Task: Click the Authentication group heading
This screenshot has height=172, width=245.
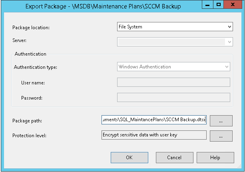Action: click(30, 54)
